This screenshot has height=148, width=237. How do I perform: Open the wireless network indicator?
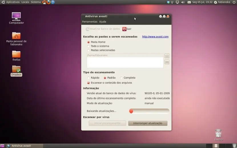coord(172,2)
